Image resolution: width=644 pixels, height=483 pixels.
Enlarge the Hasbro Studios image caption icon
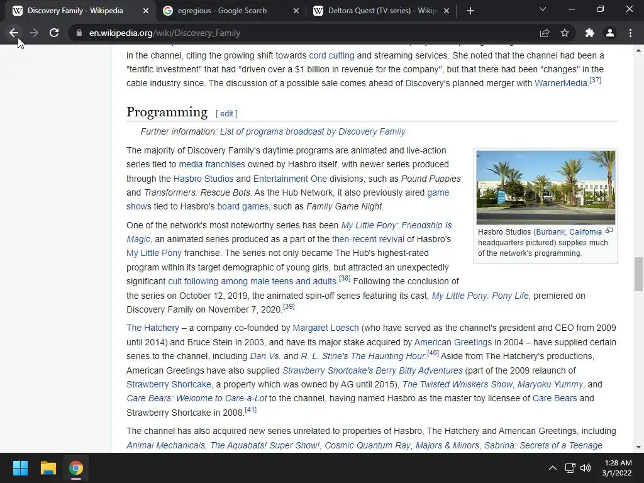point(609,231)
